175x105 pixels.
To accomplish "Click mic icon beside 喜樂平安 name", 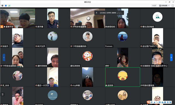I will (4, 27).
